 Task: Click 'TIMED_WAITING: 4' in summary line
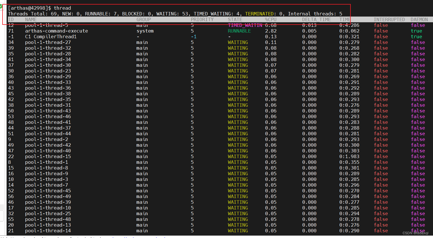[216, 14]
